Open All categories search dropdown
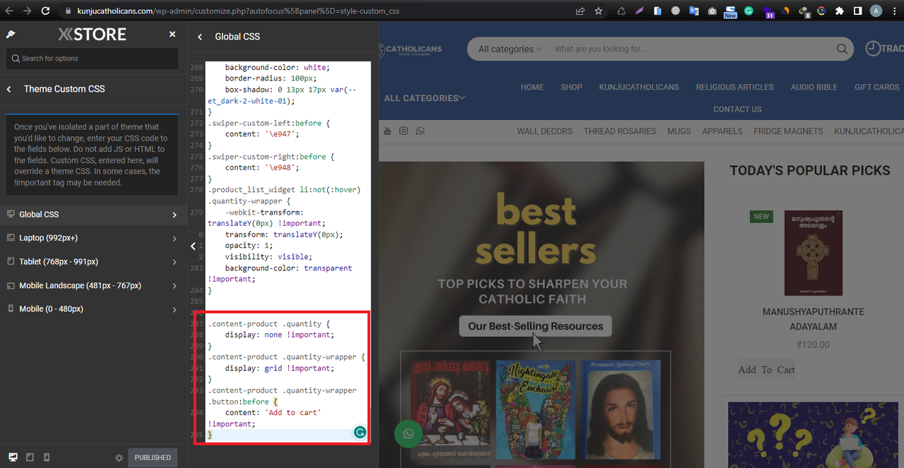Screen dimensions: 904x468 coord(510,49)
